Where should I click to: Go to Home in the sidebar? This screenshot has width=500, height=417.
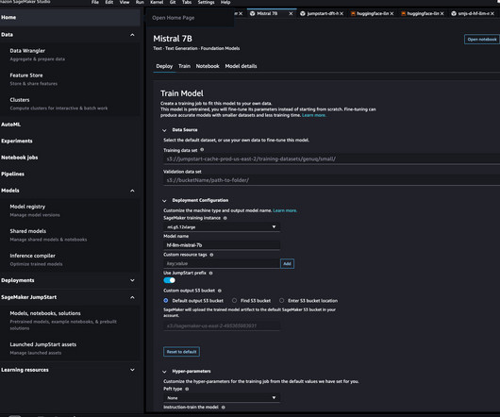[x=70, y=17]
